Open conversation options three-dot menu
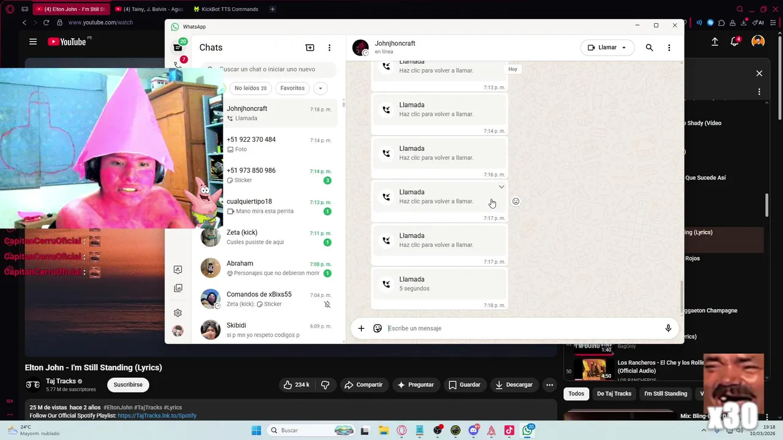Viewport: 783px width, 440px height. [x=669, y=48]
